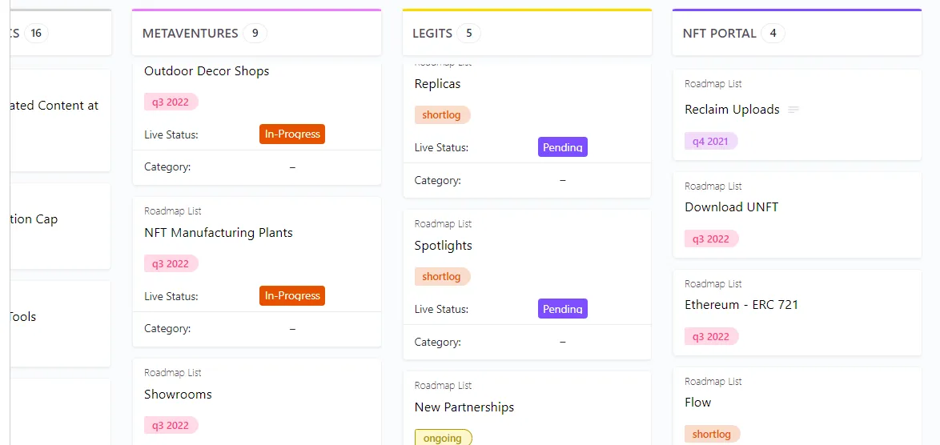Select the q3 2022 tag on Outdoor Decor Shops
Screen dimensions: 940x445
click(x=171, y=102)
